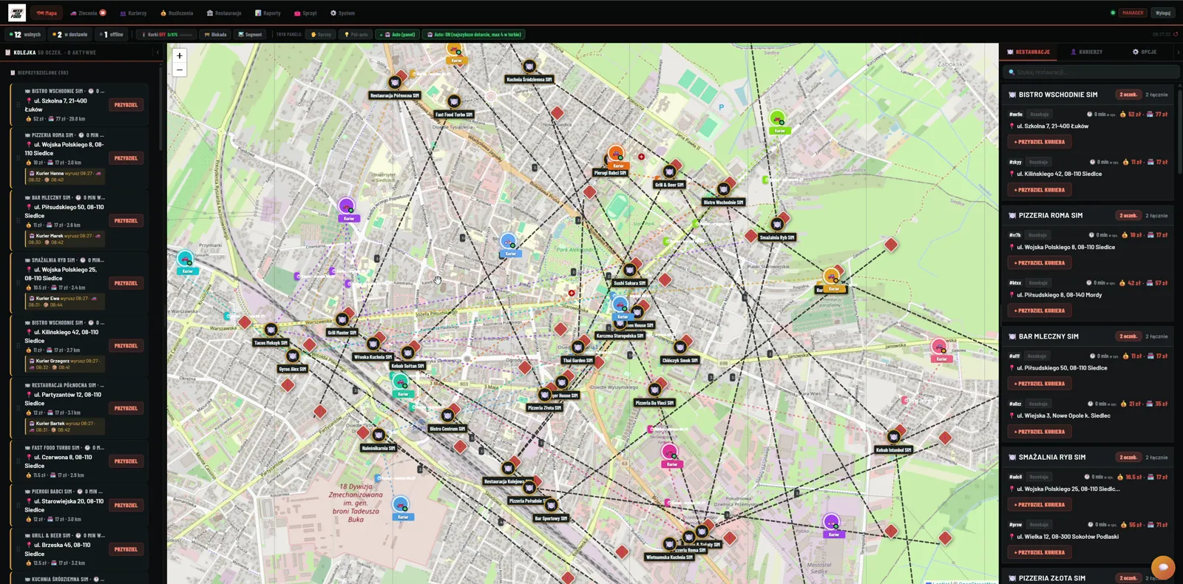This screenshot has width=1183, height=584.
Task: Click Przydziel for ul. Czerwona 8 order
Action: pos(126,461)
